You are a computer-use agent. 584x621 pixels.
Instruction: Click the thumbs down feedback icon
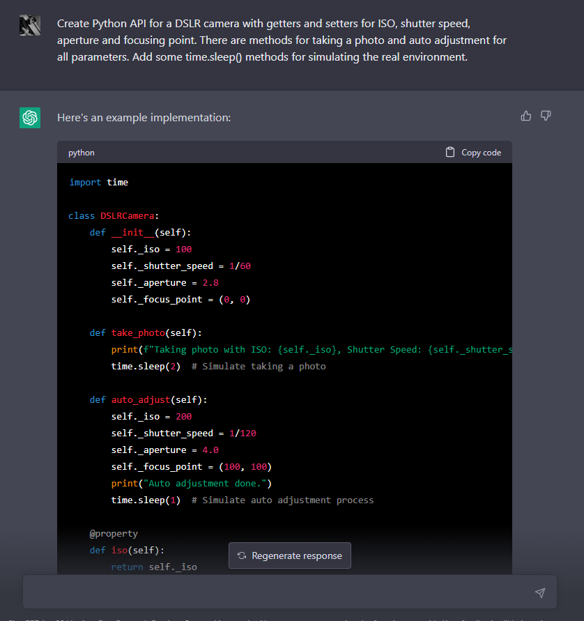pos(546,116)
